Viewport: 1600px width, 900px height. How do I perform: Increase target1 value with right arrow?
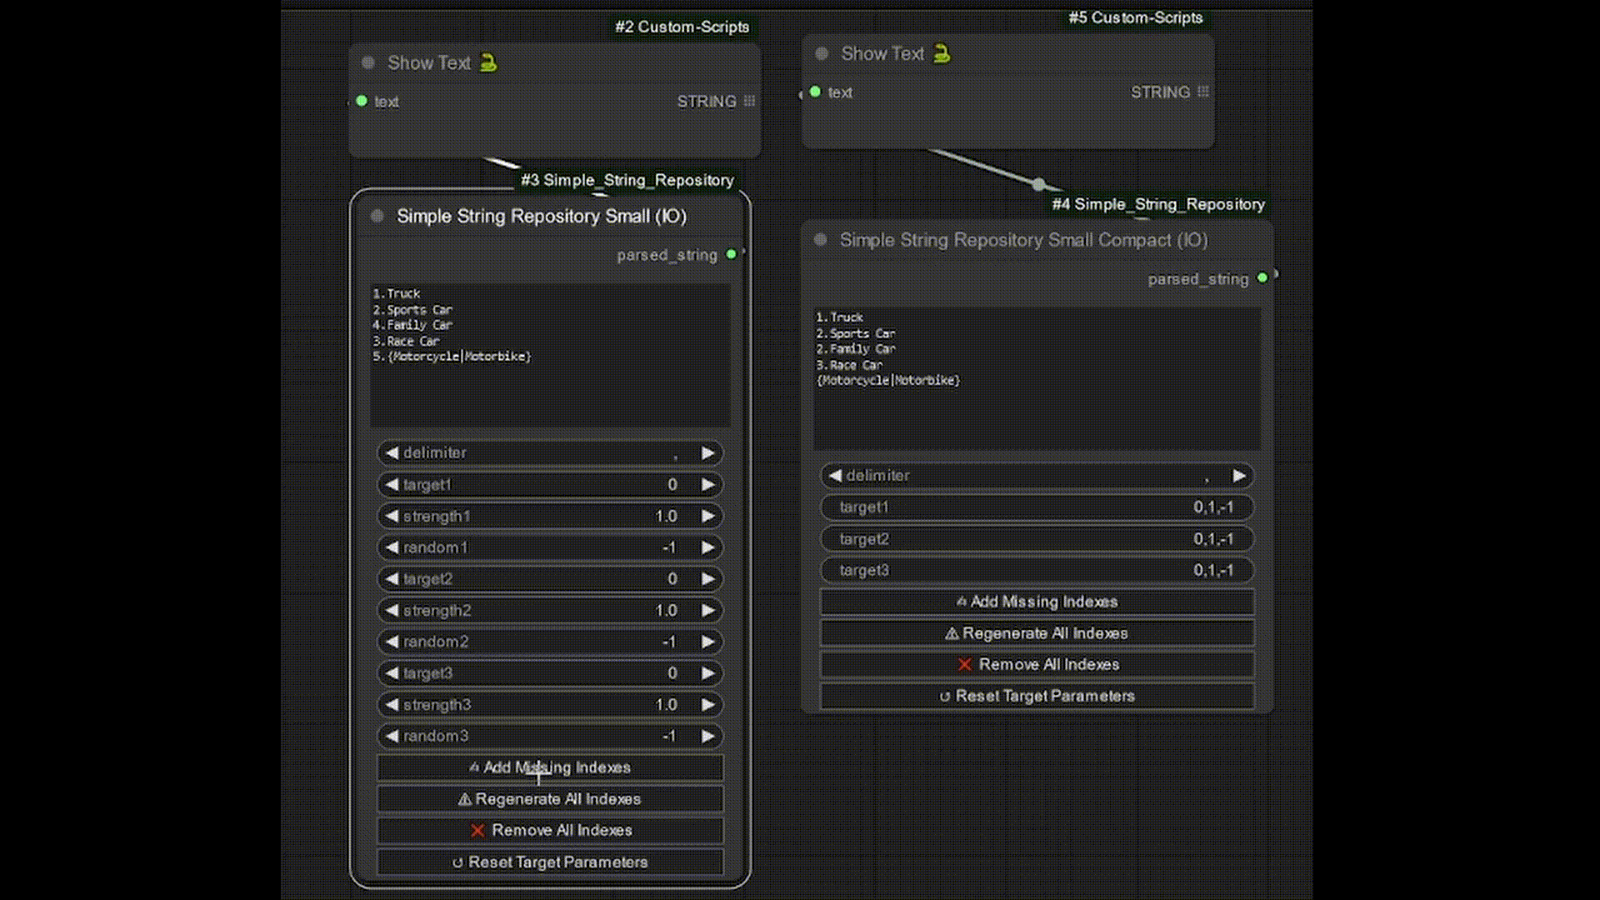pyautogui.click(x=707, y=485)
